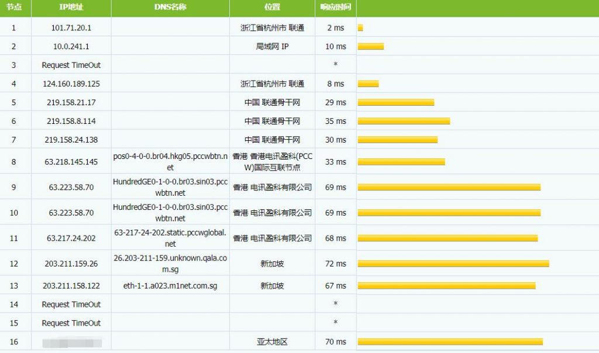Click the 29 ms response time
The image size is (599, 353).
[335, 103]
